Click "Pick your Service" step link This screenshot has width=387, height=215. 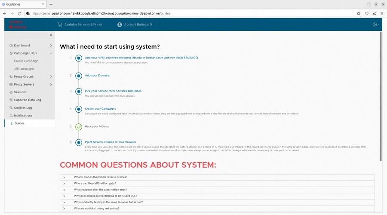tap(113, 91)
